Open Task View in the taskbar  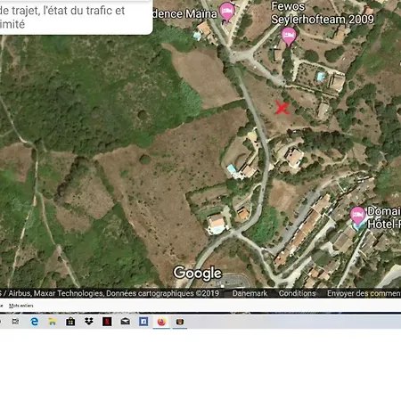[15, 322]
